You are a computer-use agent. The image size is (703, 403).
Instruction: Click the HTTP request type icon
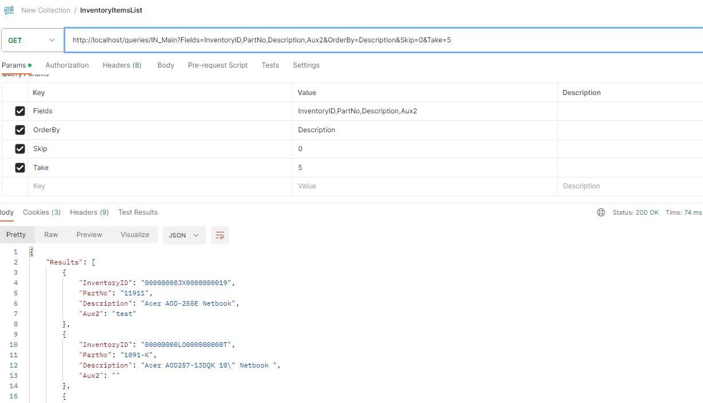9,10
